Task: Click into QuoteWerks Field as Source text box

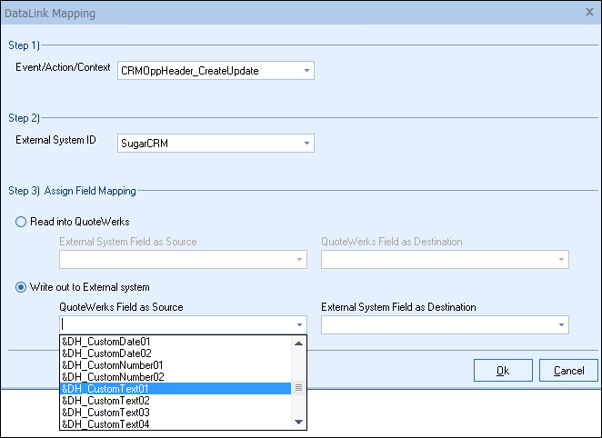Action: click(x=173, y=324)
